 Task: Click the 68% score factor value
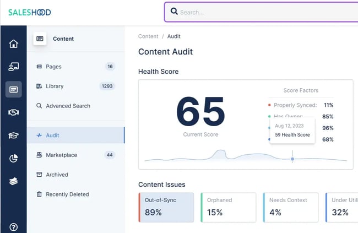[x=328, y=139]
